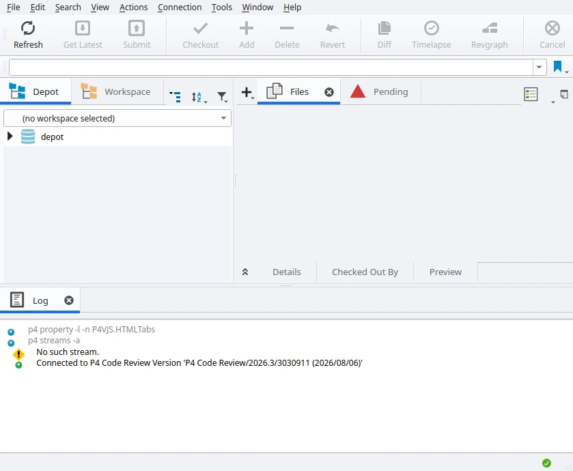Expand the depot tree node
573x471 pixels.
coord(10,137)
